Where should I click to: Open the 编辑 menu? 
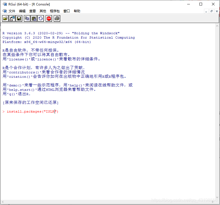point(22,11)
